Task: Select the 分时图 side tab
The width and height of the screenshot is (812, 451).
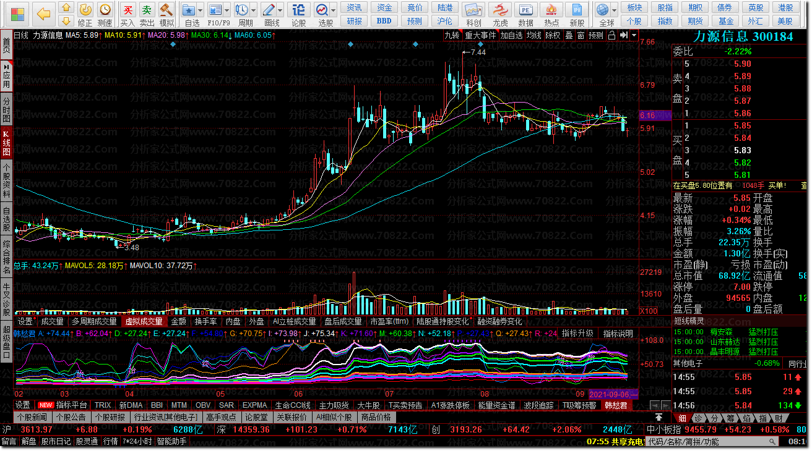Action: (x=6, y=109)
